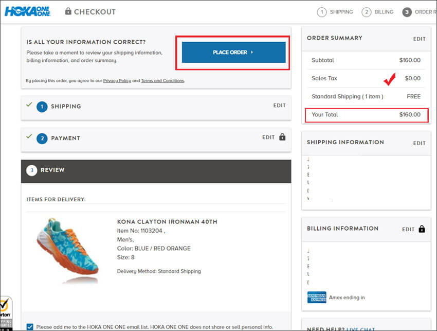The width and height of the screenshot is (437, 331).
Task: Click the Delivery Method: Standard Shipping text
Action: (159, 271)
